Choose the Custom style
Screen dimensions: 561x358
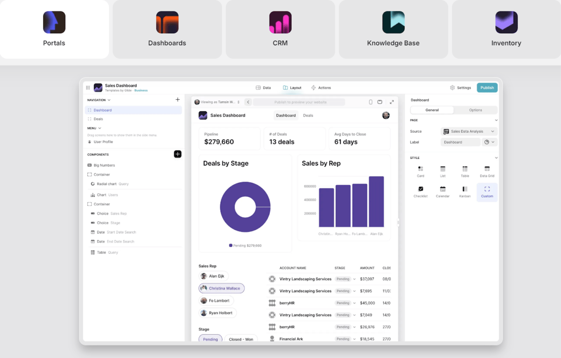point(487,192)
